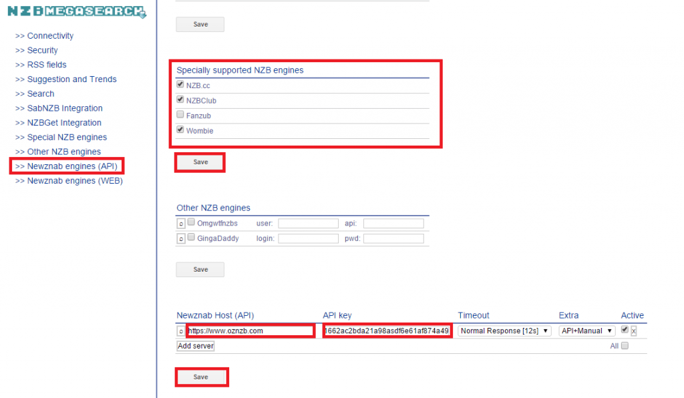This screenshot has height=398, width=684.
Task: Disable the Wombie engine checkbox
Action: [180, 130]
